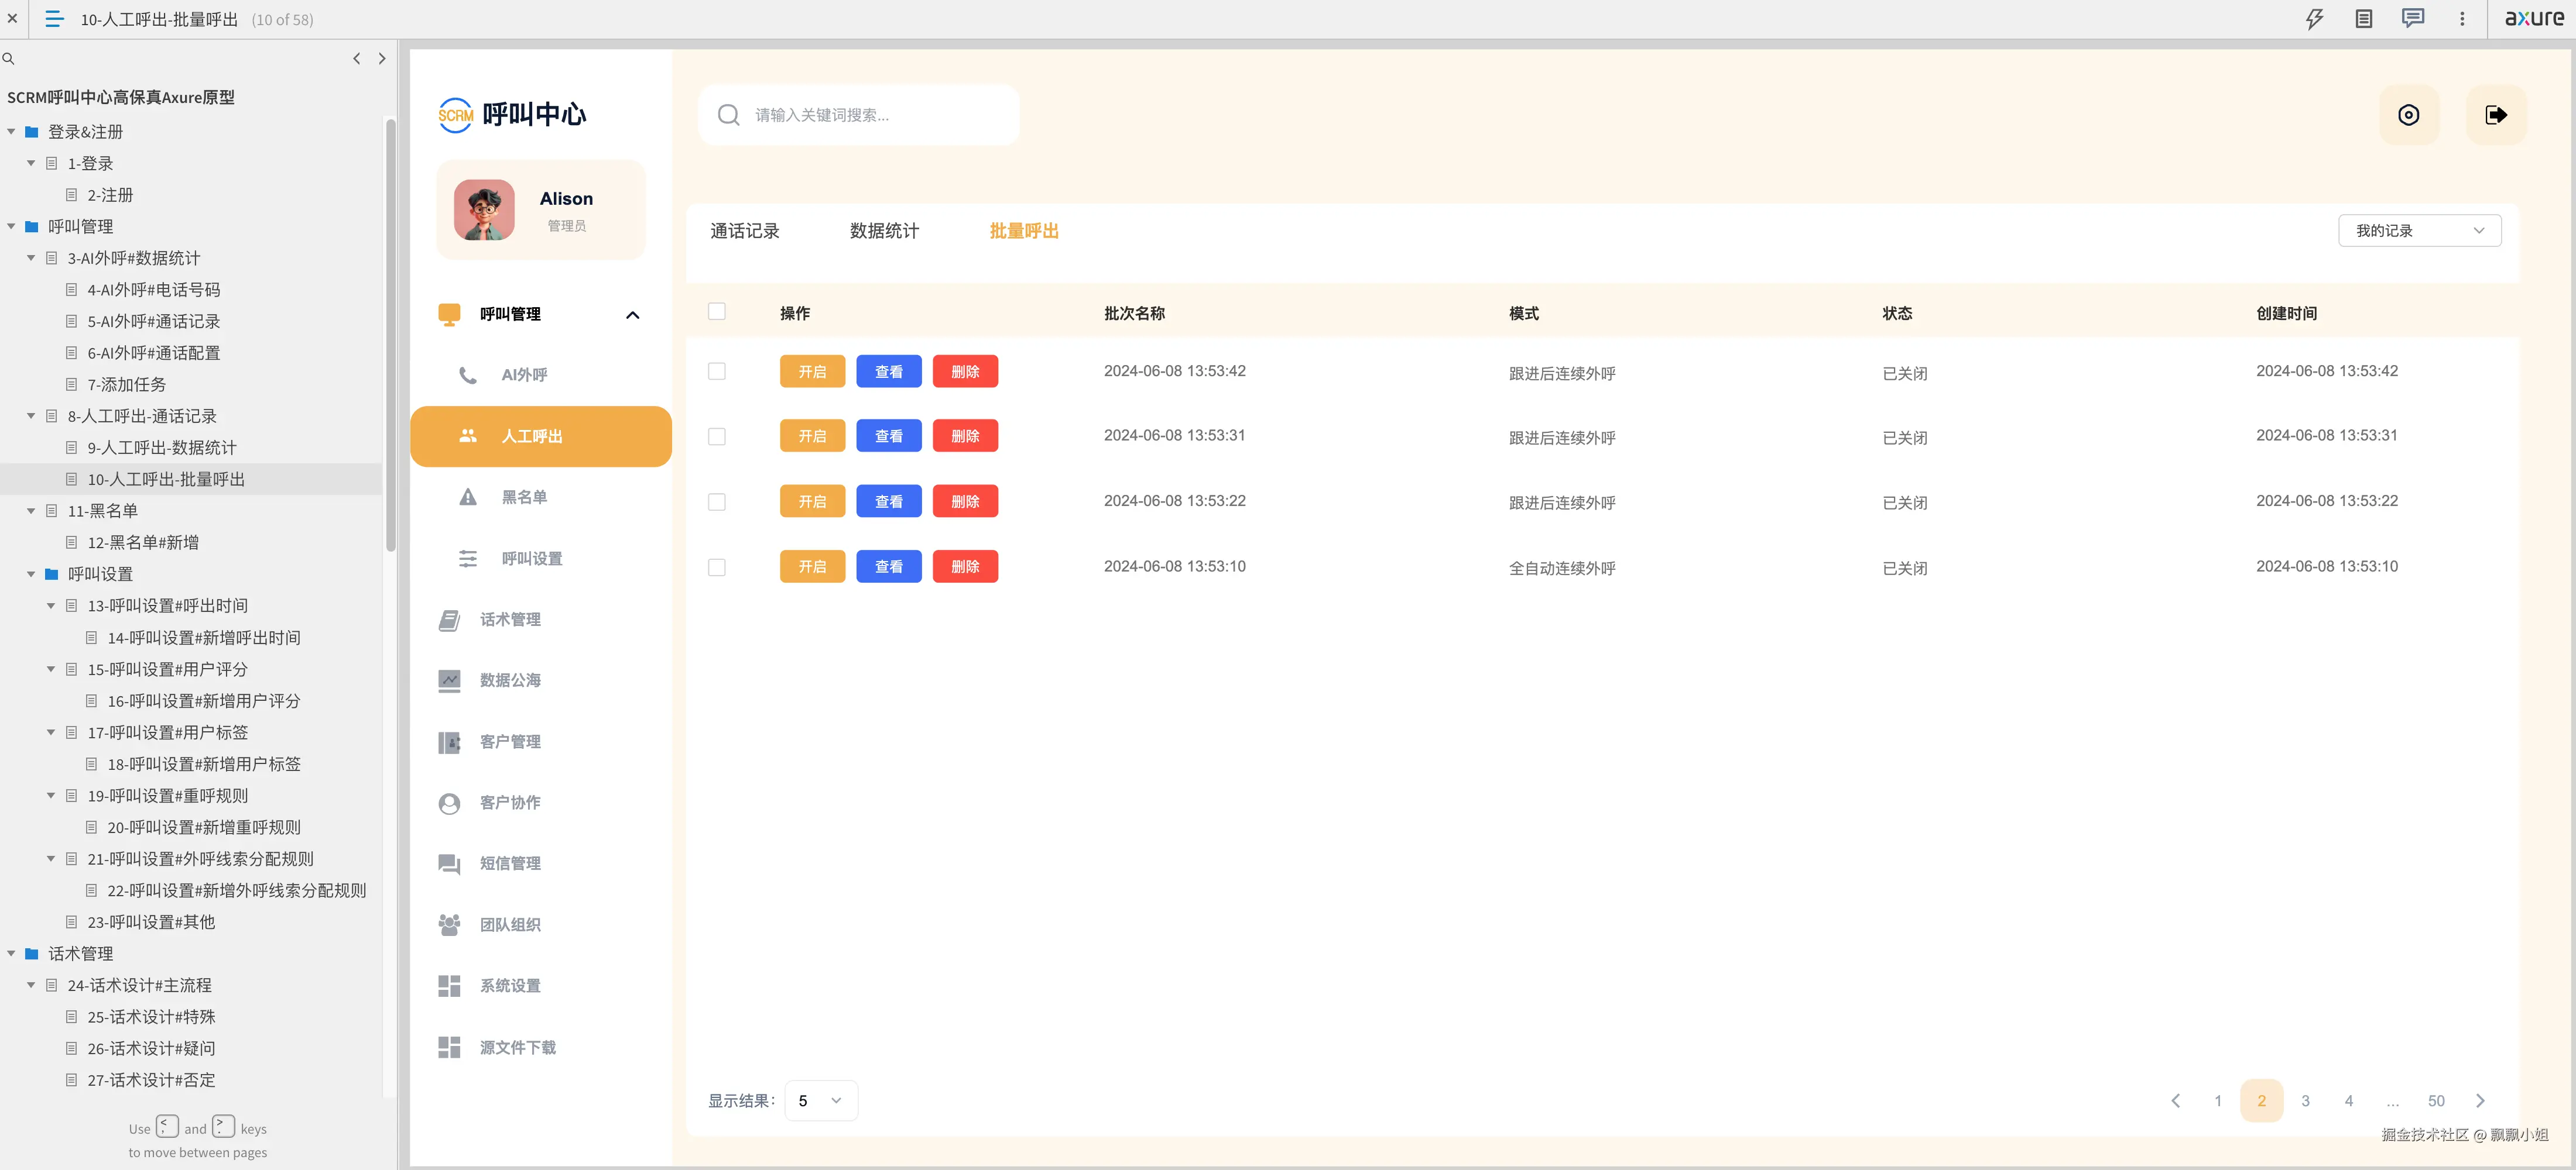Open 客户管理 from the sidebar icon

pos(449,741)
